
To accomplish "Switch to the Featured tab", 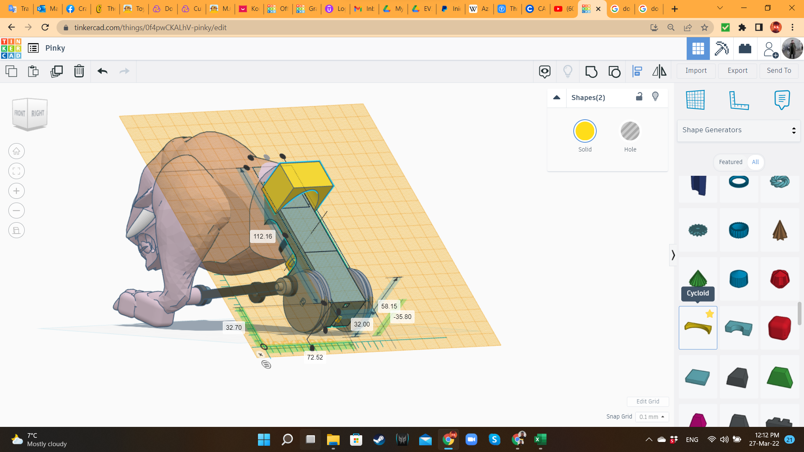I will point(730,162).
